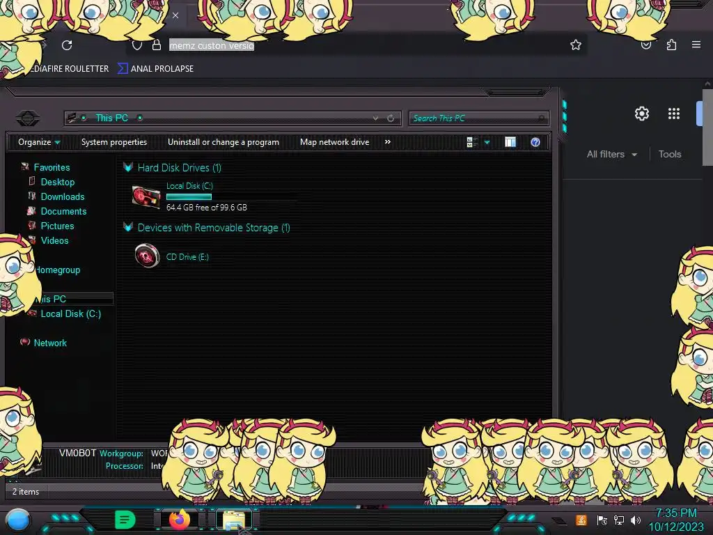Click Explorer navigation back/forward emblem
Viewport: 713px width, 535px height.
pos(28,118)
